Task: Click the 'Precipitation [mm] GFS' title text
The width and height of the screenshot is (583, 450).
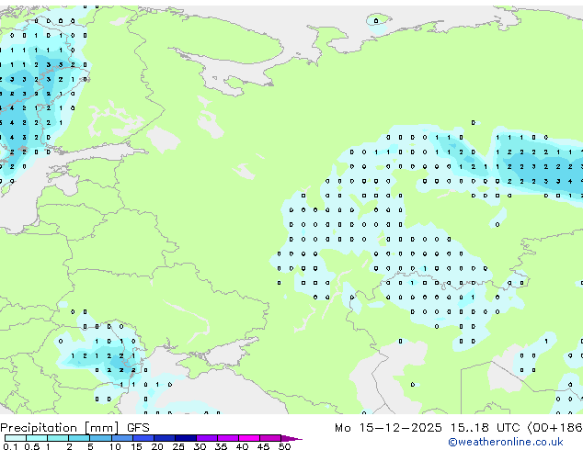Action: click(x=74, y=428)
